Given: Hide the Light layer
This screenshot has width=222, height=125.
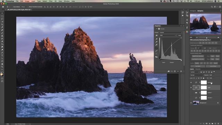Looking at the screenshot, I should 191,87.
